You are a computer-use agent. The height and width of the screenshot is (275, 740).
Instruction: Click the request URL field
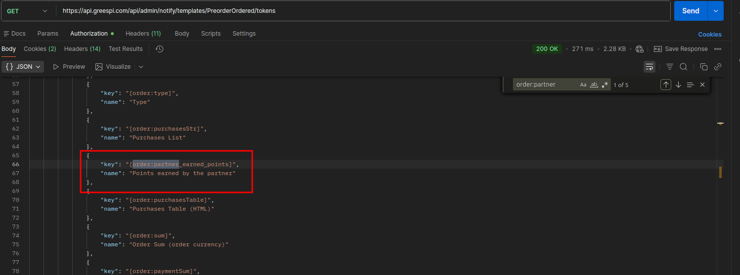tap(363, 11)
